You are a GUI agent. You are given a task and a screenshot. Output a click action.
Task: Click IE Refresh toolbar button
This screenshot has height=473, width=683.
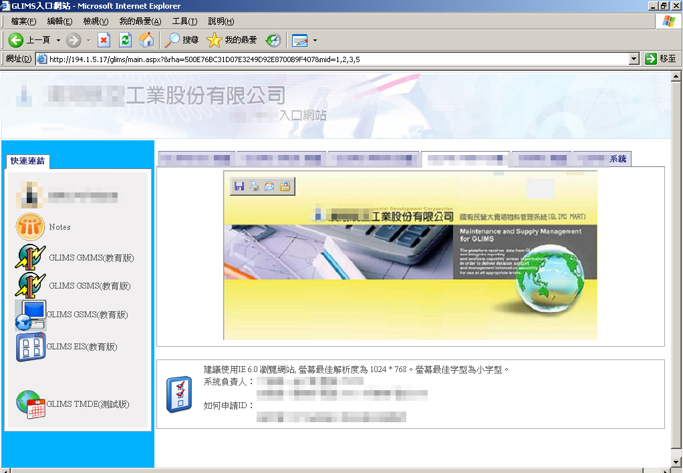click(125, 40)
